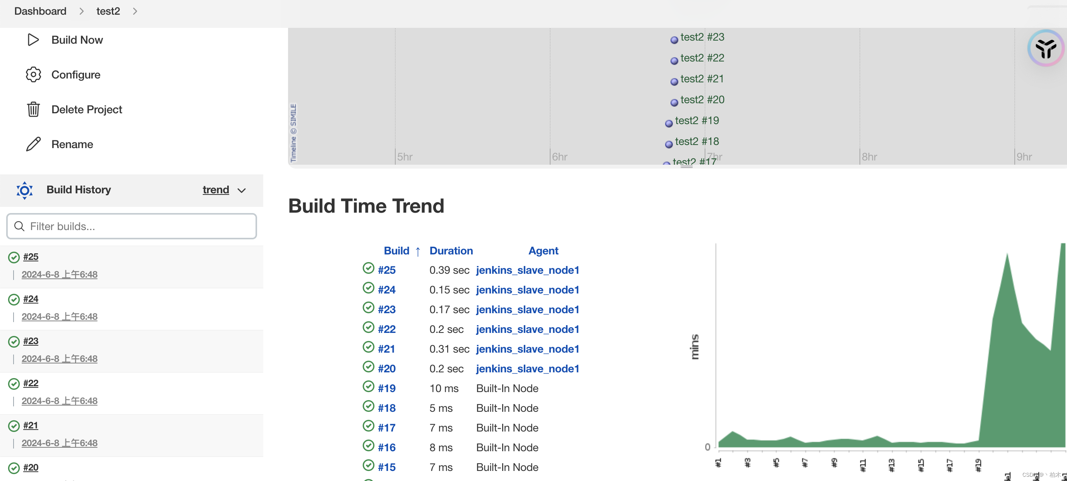
Task: Select the Build History menu item
Action: (79, 189)
